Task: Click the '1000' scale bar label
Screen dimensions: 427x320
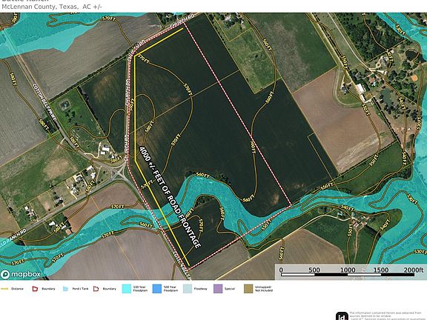Action: (x=348, y=270)
